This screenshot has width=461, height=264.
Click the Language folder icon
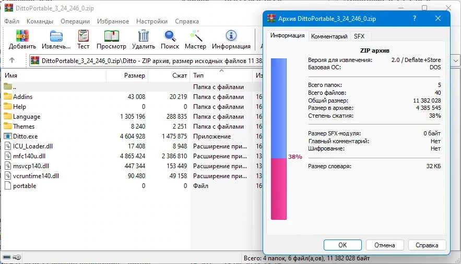[x=8, y=117]
